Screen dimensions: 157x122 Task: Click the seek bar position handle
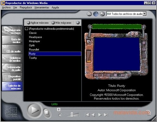[x=59, y=109]
